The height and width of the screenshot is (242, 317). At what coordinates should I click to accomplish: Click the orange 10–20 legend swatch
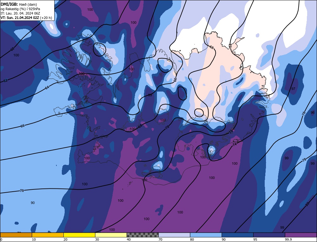pos(48,235)
